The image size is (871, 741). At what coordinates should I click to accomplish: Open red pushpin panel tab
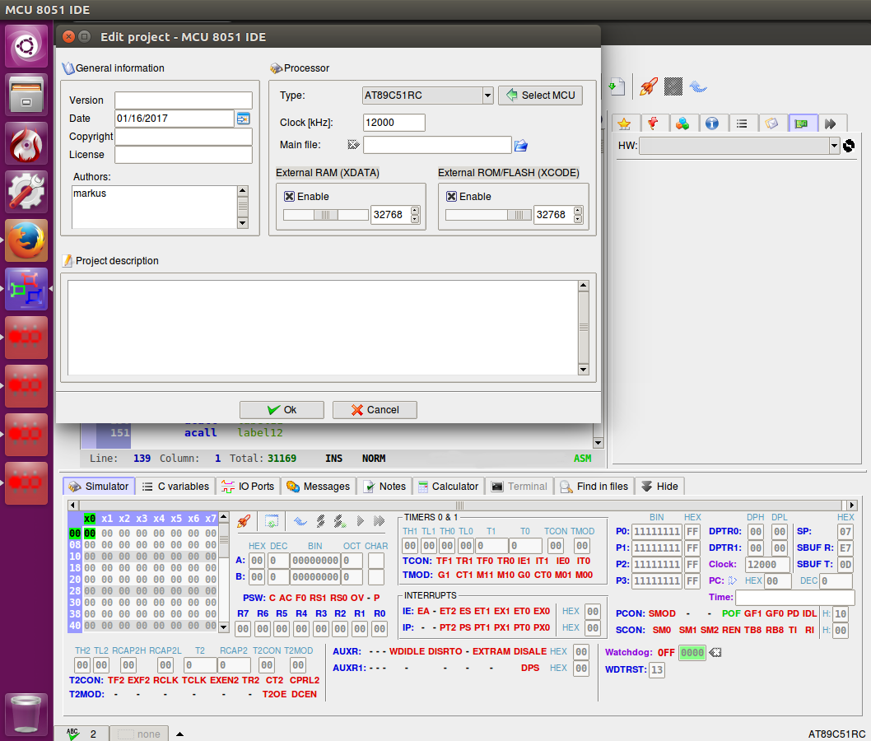pyautogui.click(x=654, y=123)
